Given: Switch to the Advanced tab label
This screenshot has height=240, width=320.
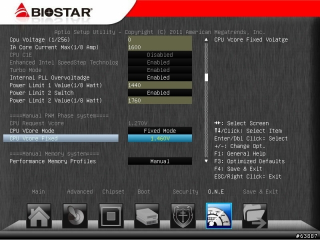Looking at the screenshot, I should coord(80,191).
